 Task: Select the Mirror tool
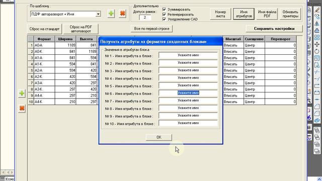click(x=317, y=24)
